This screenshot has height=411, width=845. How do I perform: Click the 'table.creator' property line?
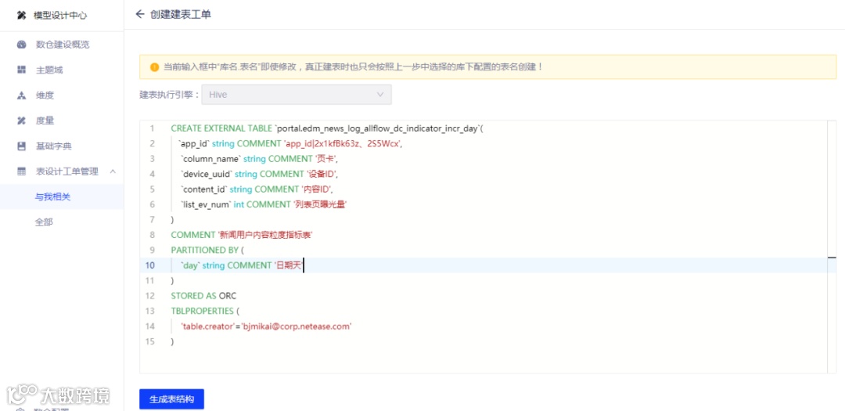pyautogui.click(x=266, y=326)
